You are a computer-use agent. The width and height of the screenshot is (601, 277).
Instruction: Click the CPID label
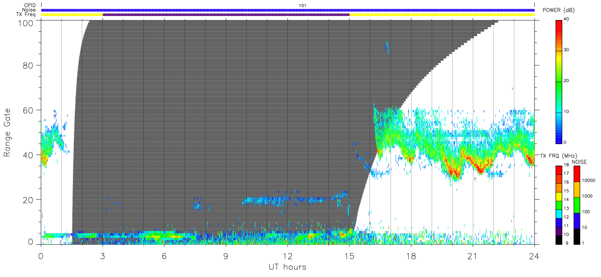tap(30, 5)
